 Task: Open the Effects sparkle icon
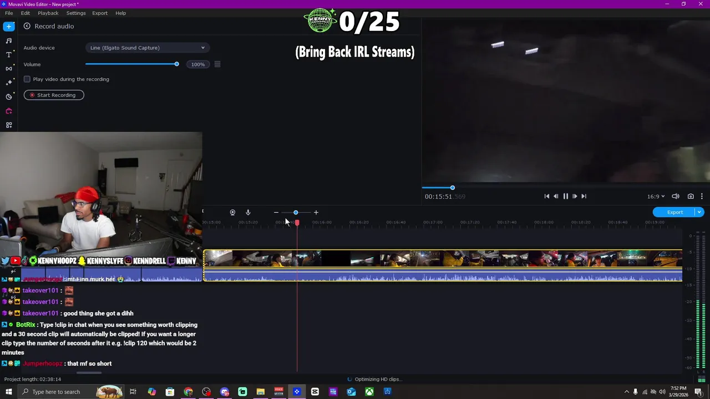(9, 83)
